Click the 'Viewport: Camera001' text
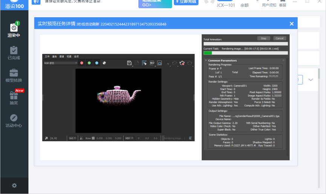The image size is (326, 194). coord(234,86)
